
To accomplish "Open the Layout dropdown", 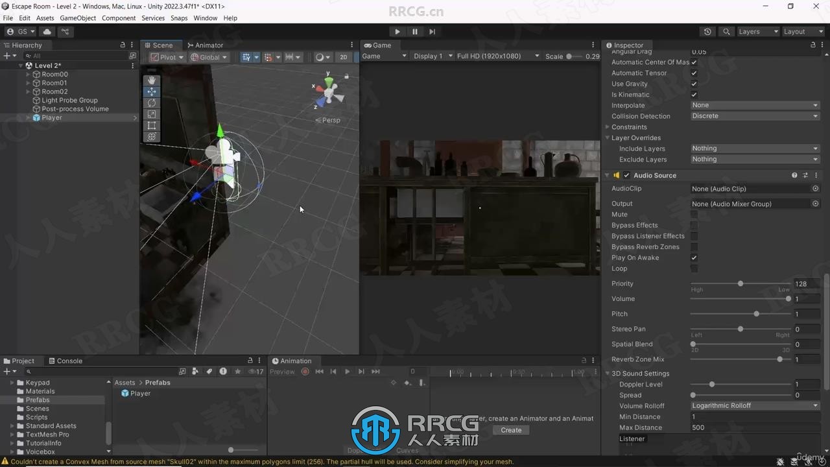I will click(802, 31).
